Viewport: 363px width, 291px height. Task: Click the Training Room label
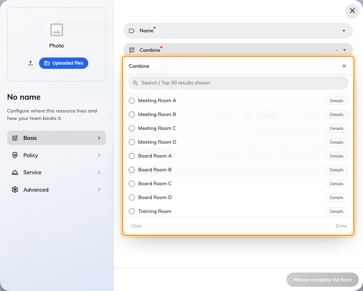click(155, 211)
